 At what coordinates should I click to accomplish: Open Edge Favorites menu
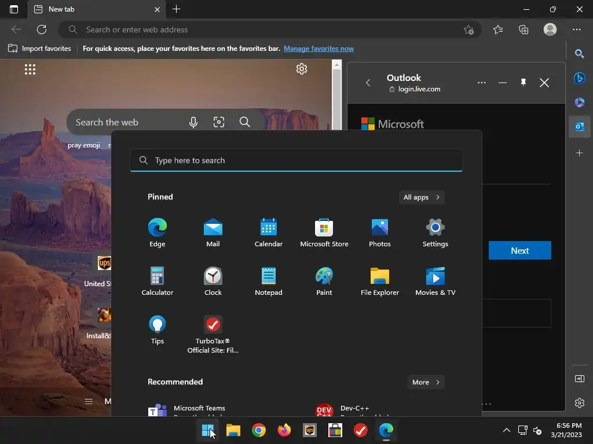tap(498, 29)
